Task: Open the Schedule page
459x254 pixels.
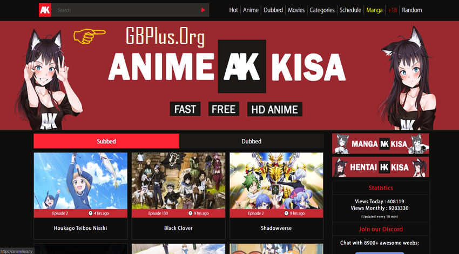Action: [350, 10]
